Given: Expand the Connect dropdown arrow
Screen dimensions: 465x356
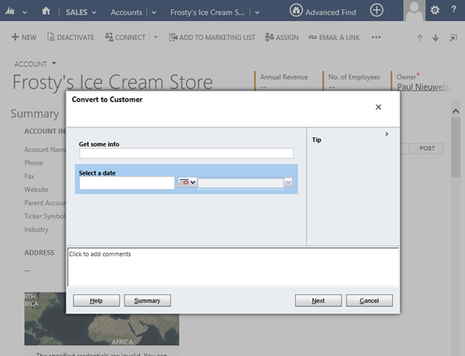Looking at the screenshot, I should pyautogui.click(x=154, y=37).
